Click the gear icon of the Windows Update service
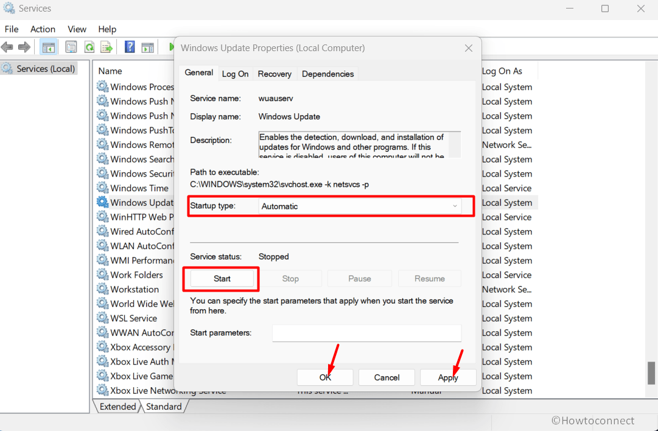The height and width of the screenshot is (431, 658). 102,202
